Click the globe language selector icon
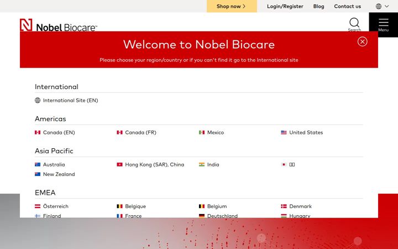This screenshot has height=249, width=398. pyautogui.click(x=379, y=6)
